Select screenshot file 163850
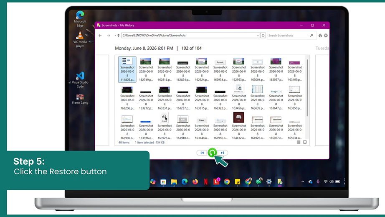 pos(295,98)
